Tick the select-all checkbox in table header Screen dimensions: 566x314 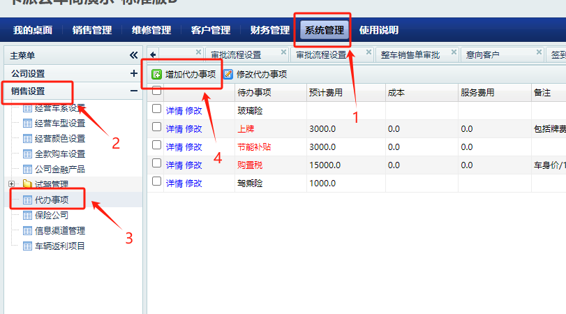[x=157, y=91]
